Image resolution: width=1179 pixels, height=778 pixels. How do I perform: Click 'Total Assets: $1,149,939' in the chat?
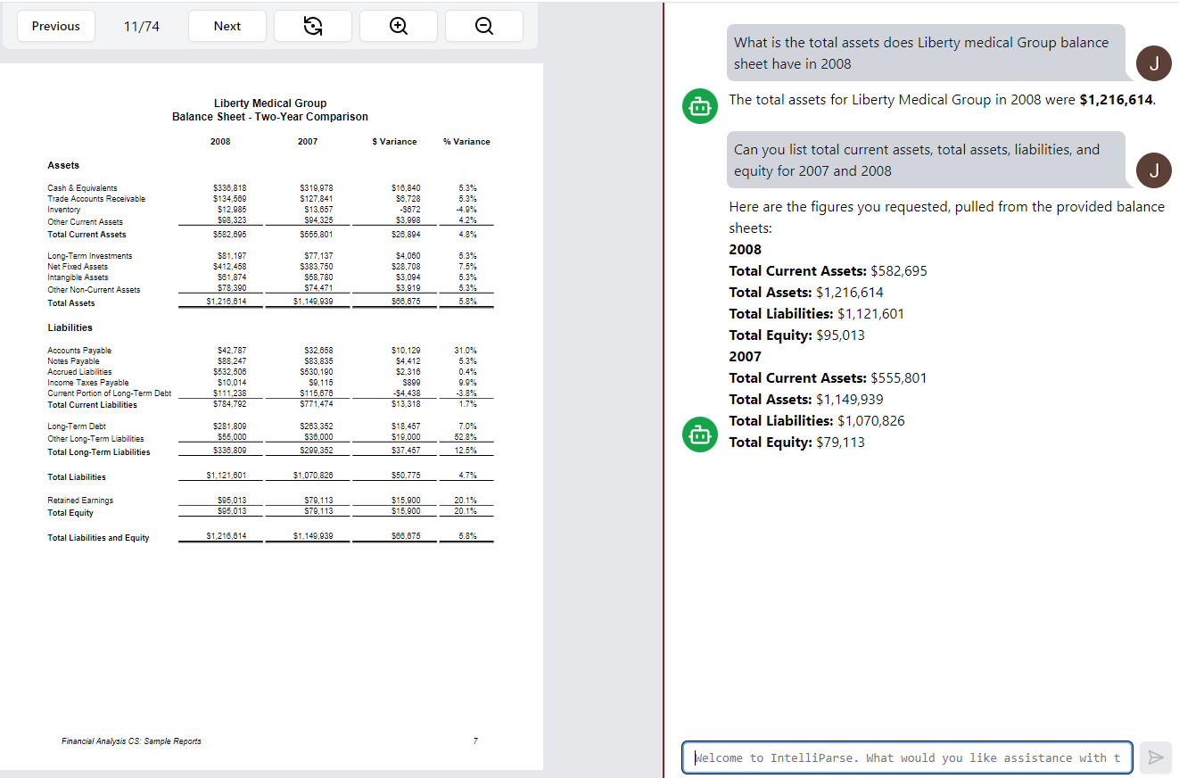coord(806,400)
